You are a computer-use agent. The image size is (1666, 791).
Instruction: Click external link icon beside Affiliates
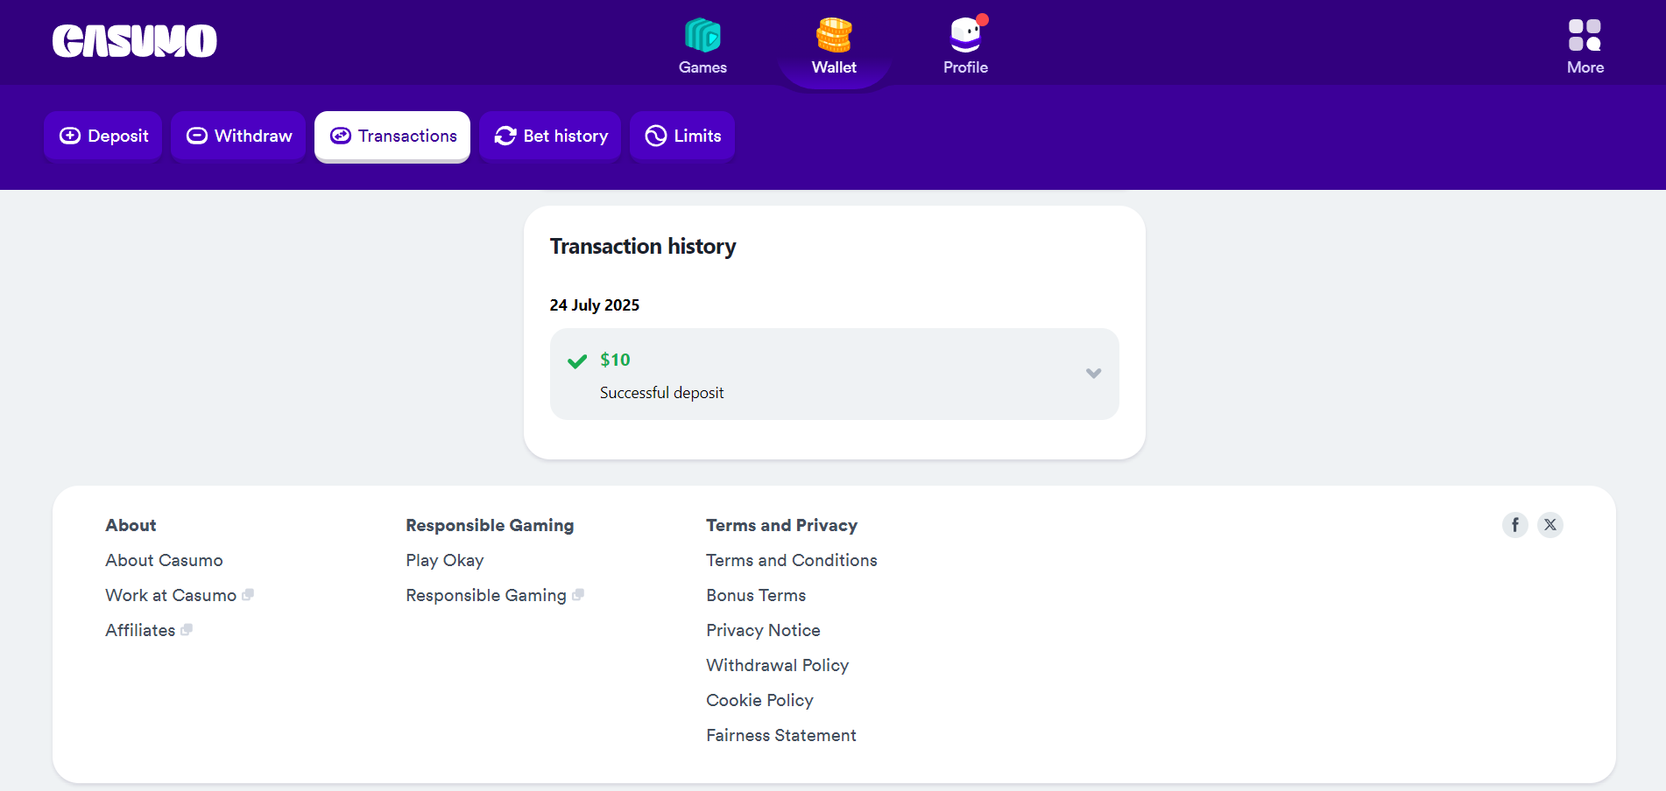tap(187, 630)
